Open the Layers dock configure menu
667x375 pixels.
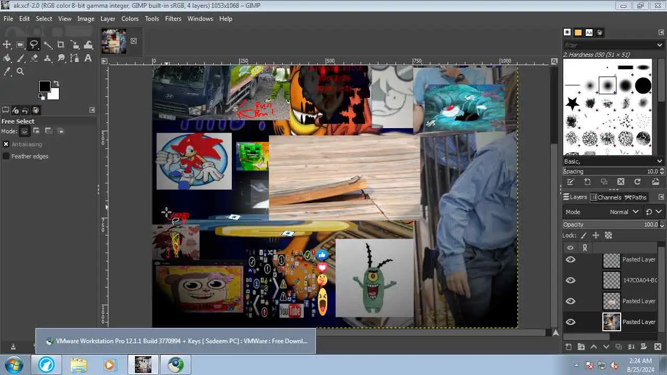pyautogui.click(x=661, y=197)
